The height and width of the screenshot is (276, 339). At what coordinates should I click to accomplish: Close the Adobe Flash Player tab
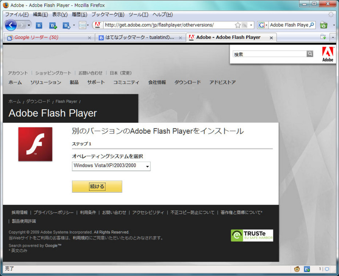click(271, 38)
